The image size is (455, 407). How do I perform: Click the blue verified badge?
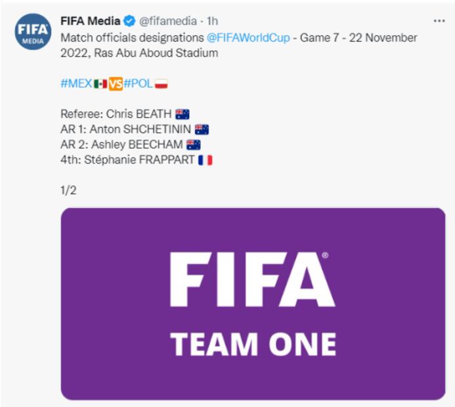coord(130,21)
